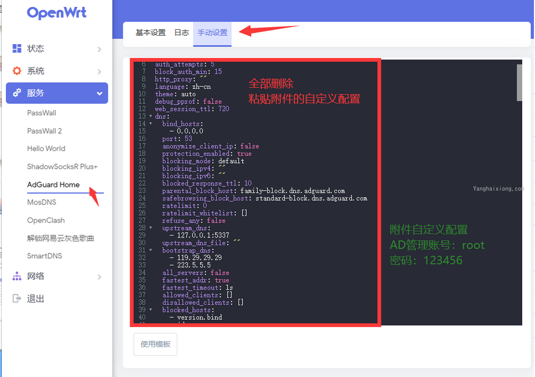This screenshot has height=377, width=535.
Task: Open the Hello World service page
Action: [46, 149]
